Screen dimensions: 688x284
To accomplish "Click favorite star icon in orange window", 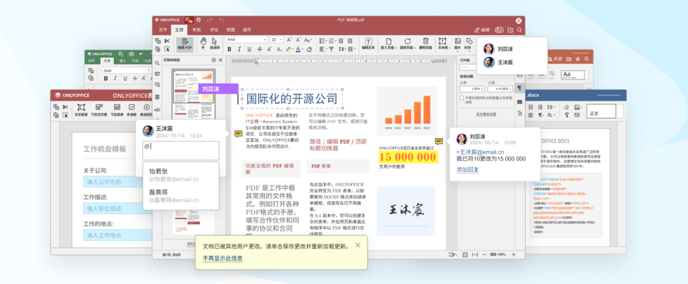I will pos(578,59).
